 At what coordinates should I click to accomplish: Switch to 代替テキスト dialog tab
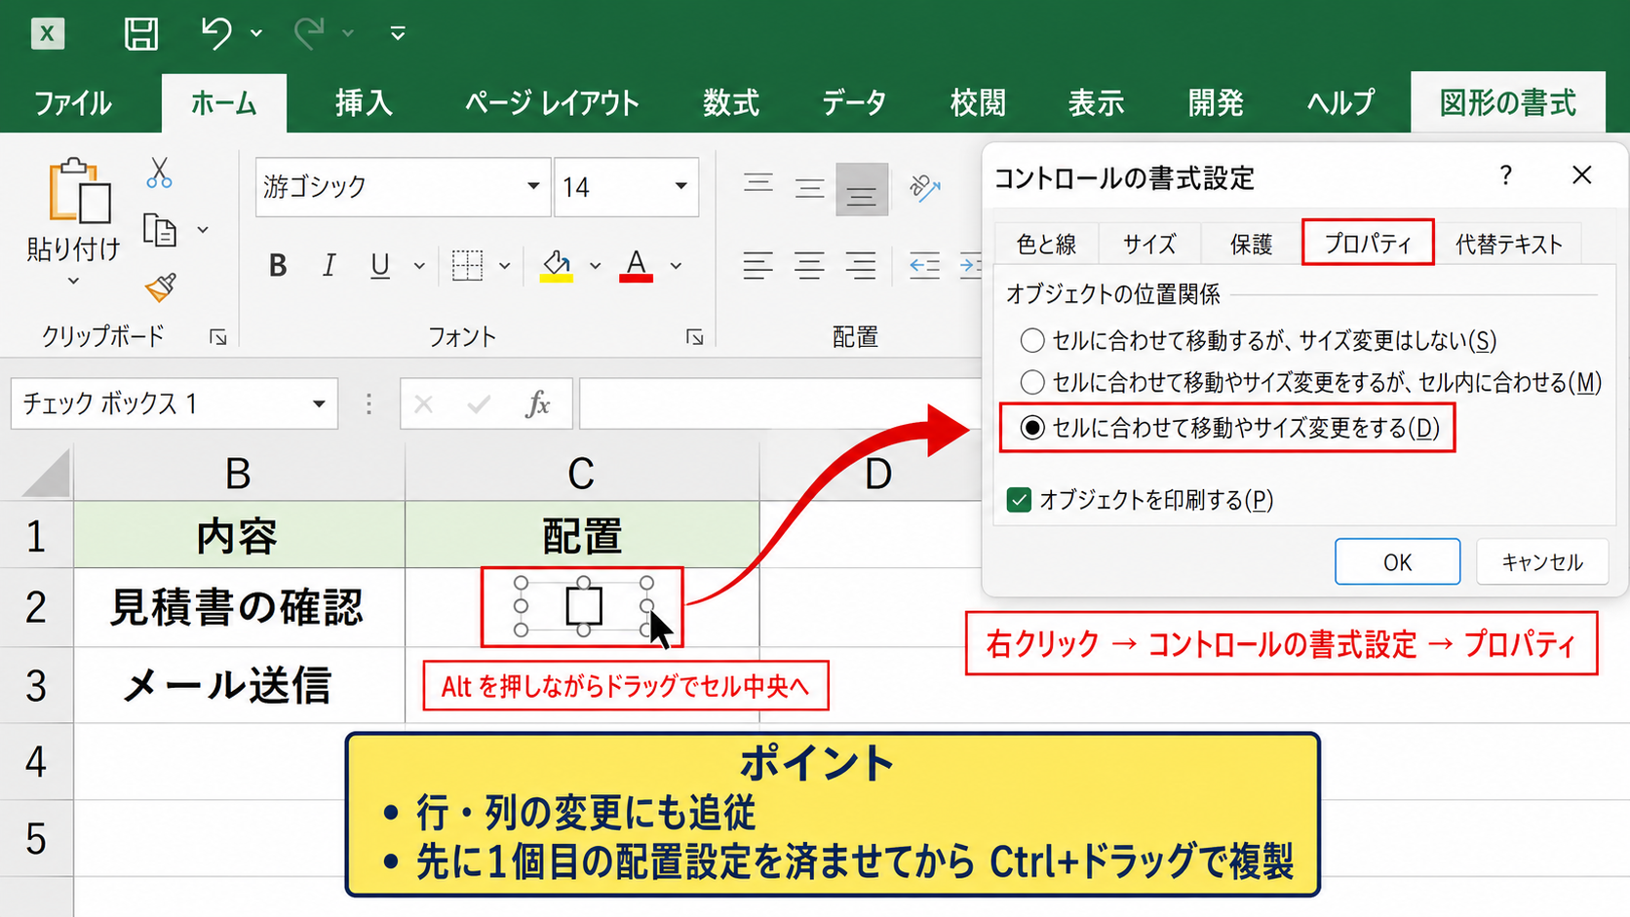(x=1508, y=244)
